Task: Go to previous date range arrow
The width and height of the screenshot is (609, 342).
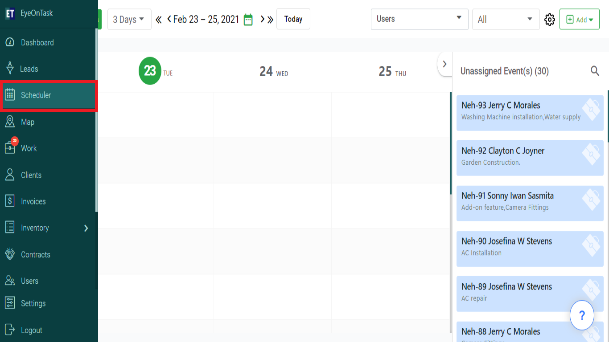Action: tap(169, 19)
